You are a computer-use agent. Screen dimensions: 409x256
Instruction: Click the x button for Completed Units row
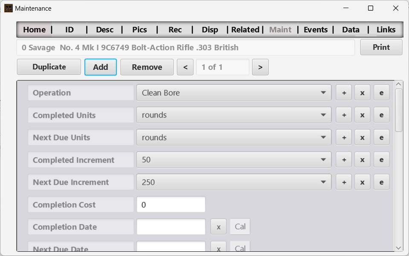tap(363, 115)
